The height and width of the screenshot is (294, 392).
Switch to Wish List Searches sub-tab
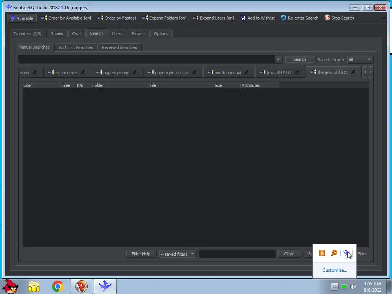point(76,47)
